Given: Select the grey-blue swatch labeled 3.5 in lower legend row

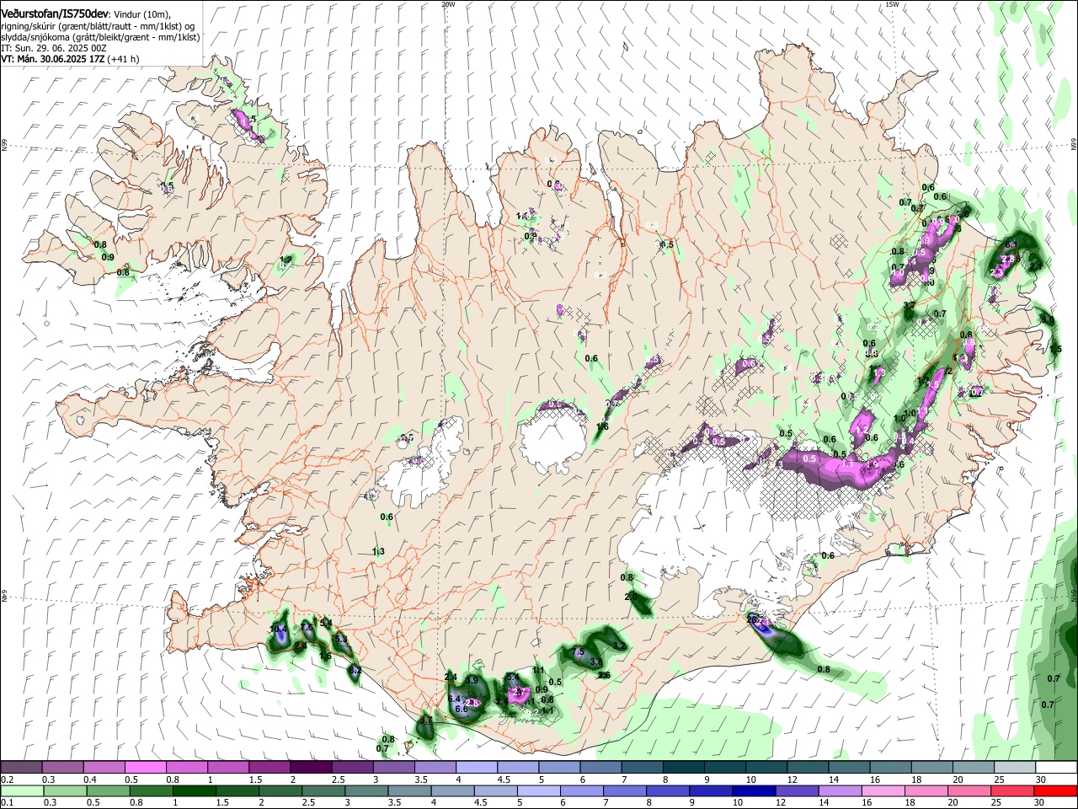Looking at the screenshot, I should pyautogui.click(x=408, y=790).
